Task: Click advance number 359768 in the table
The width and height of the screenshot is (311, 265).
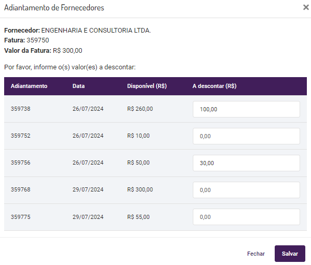Action: pos(21,189)
